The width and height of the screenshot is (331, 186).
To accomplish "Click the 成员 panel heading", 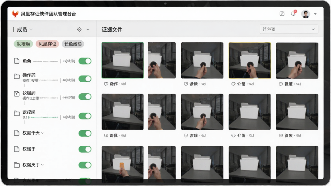I will coord(22,30).
